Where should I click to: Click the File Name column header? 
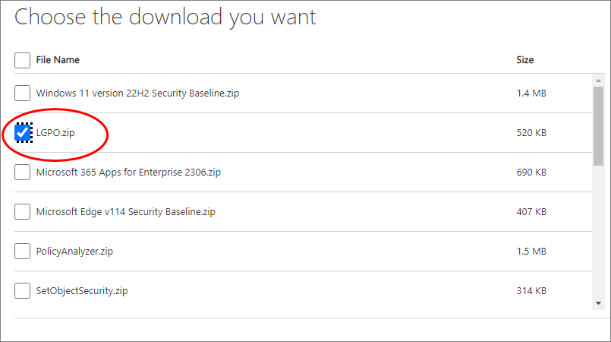58,60
